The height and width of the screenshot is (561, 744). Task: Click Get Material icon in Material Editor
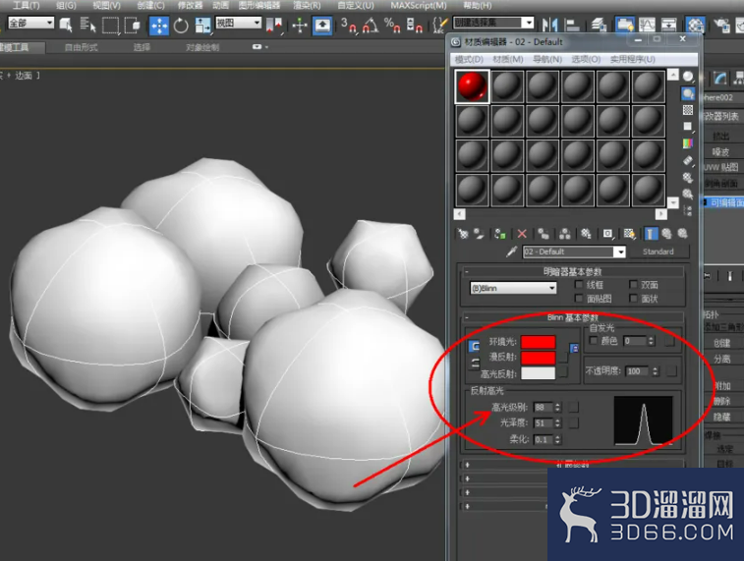[463, 233]
